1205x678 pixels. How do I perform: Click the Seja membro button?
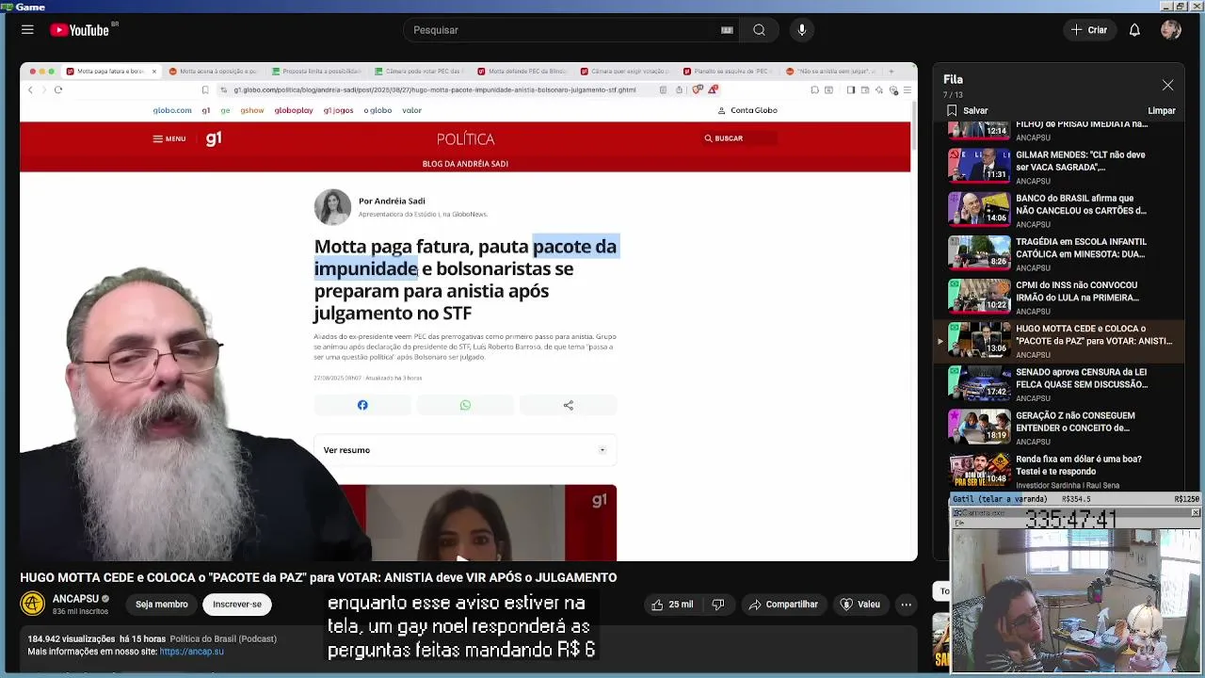(x=162, y=605)
